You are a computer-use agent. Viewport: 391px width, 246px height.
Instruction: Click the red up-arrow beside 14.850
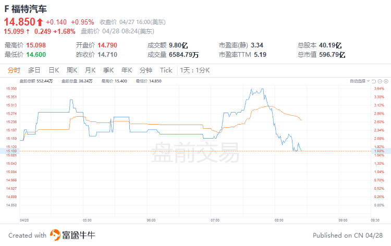[40, 22]
